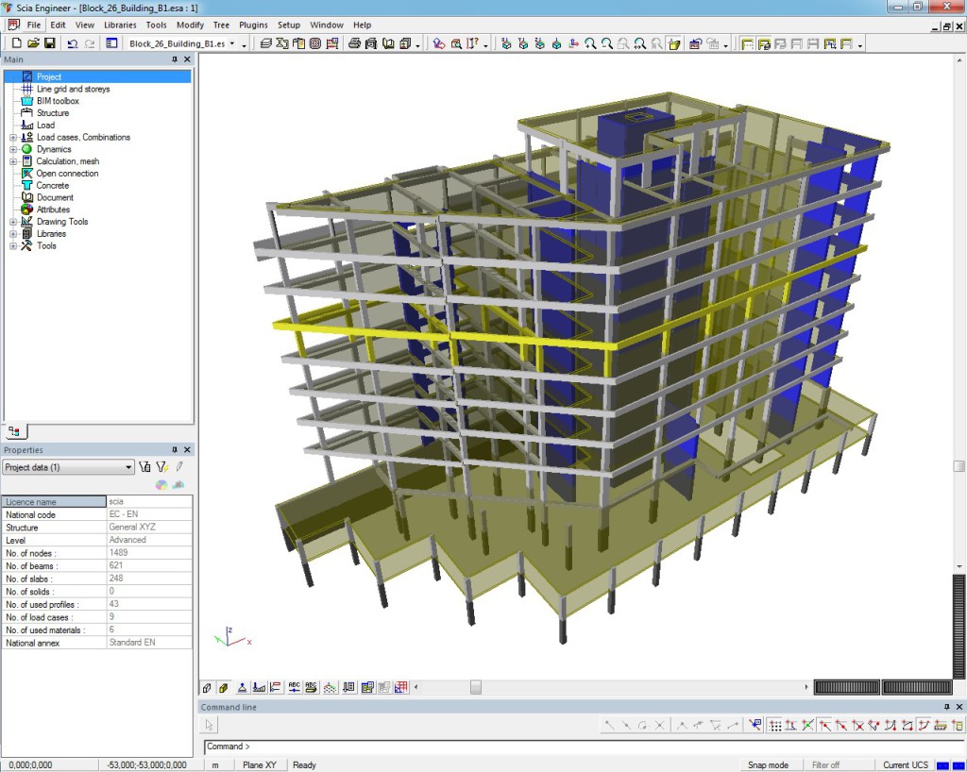Set view in Y direction
The height and width of the screenshot is (772, 967).
pyautogui.click(x=523, y=43)
